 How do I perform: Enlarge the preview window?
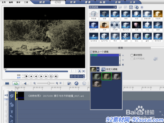84,71
